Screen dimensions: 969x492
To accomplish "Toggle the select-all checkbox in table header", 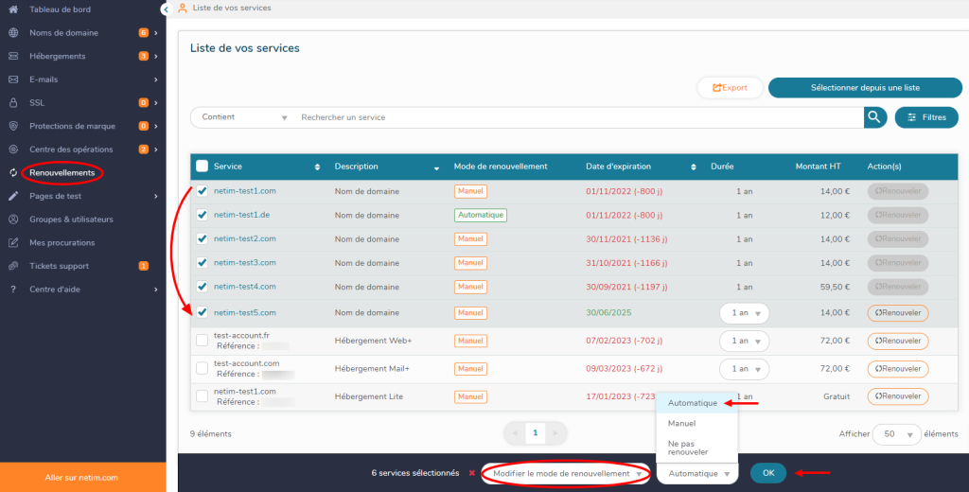I will click(x=202, y=167).
